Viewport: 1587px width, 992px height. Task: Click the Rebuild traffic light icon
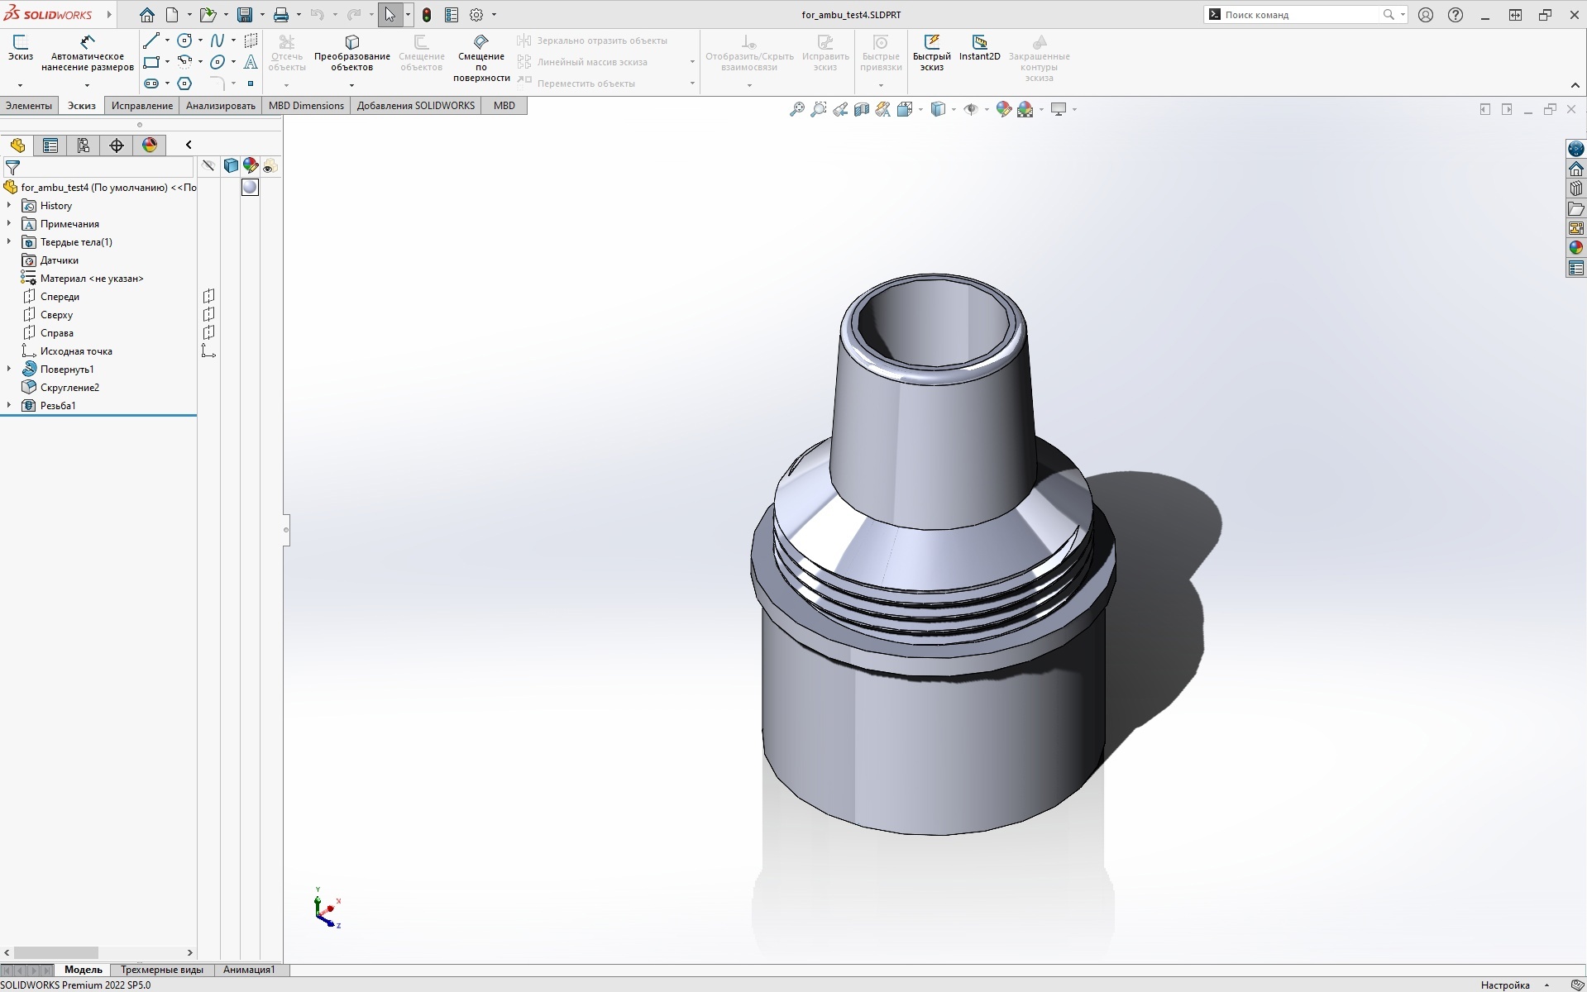427,15
